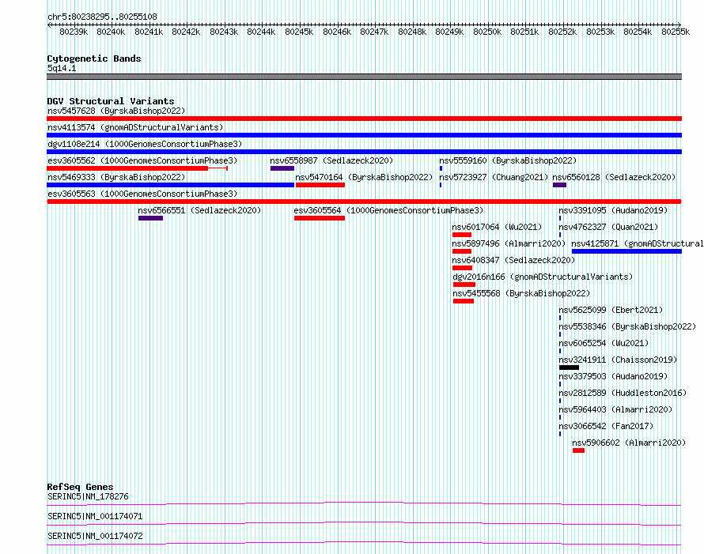The image size is (704, 554).
Task: Select the nsv5625099 (Ebert2021) label
Action: click(611, 310)
